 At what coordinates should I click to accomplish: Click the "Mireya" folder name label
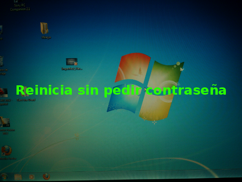coord(46,37)
